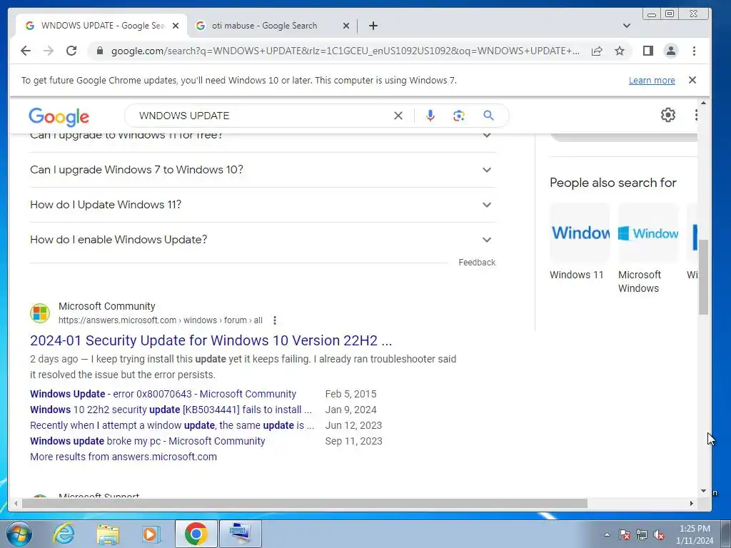Click the muted volume tray icon
The height and width of the screenshot is (548, 731).
[659, 534]
